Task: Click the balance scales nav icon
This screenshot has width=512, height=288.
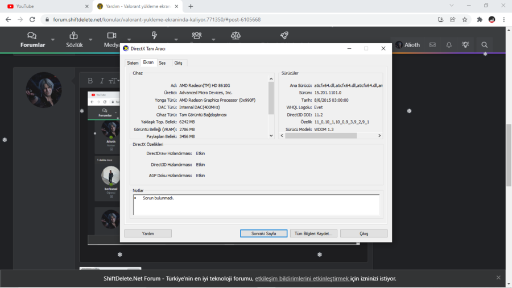Action: point(236,35)
